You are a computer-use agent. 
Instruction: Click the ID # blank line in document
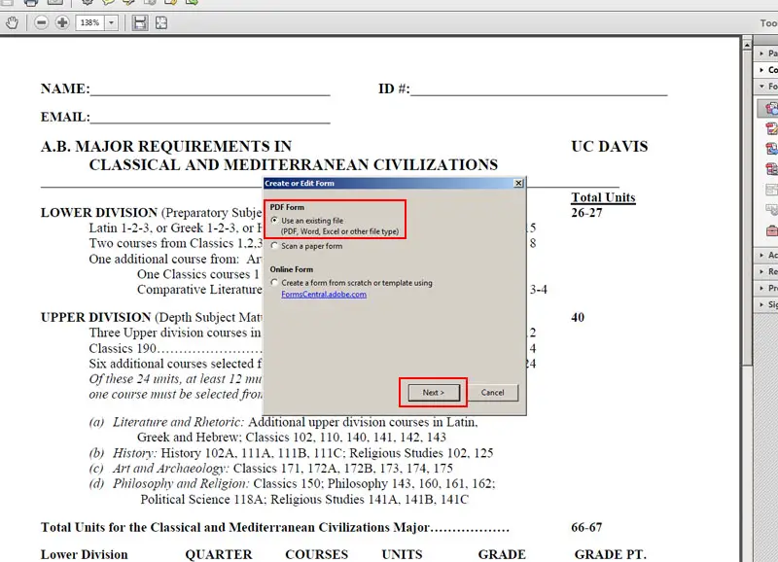coord(539,89)
